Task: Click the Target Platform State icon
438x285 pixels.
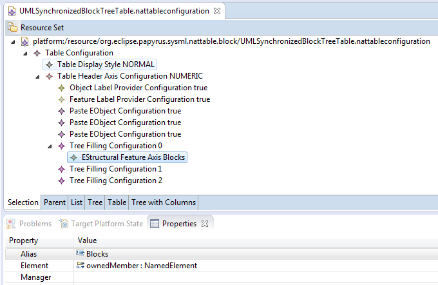Action: (64, 224)
